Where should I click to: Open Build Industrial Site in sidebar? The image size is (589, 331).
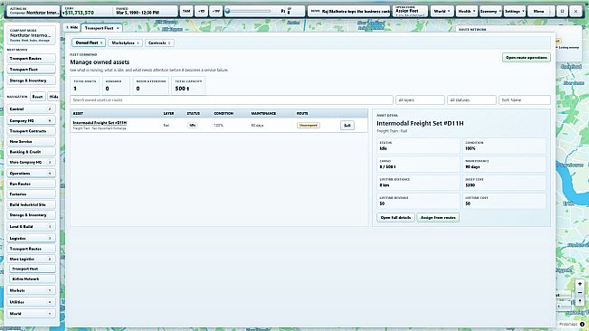tap(31, 204)
